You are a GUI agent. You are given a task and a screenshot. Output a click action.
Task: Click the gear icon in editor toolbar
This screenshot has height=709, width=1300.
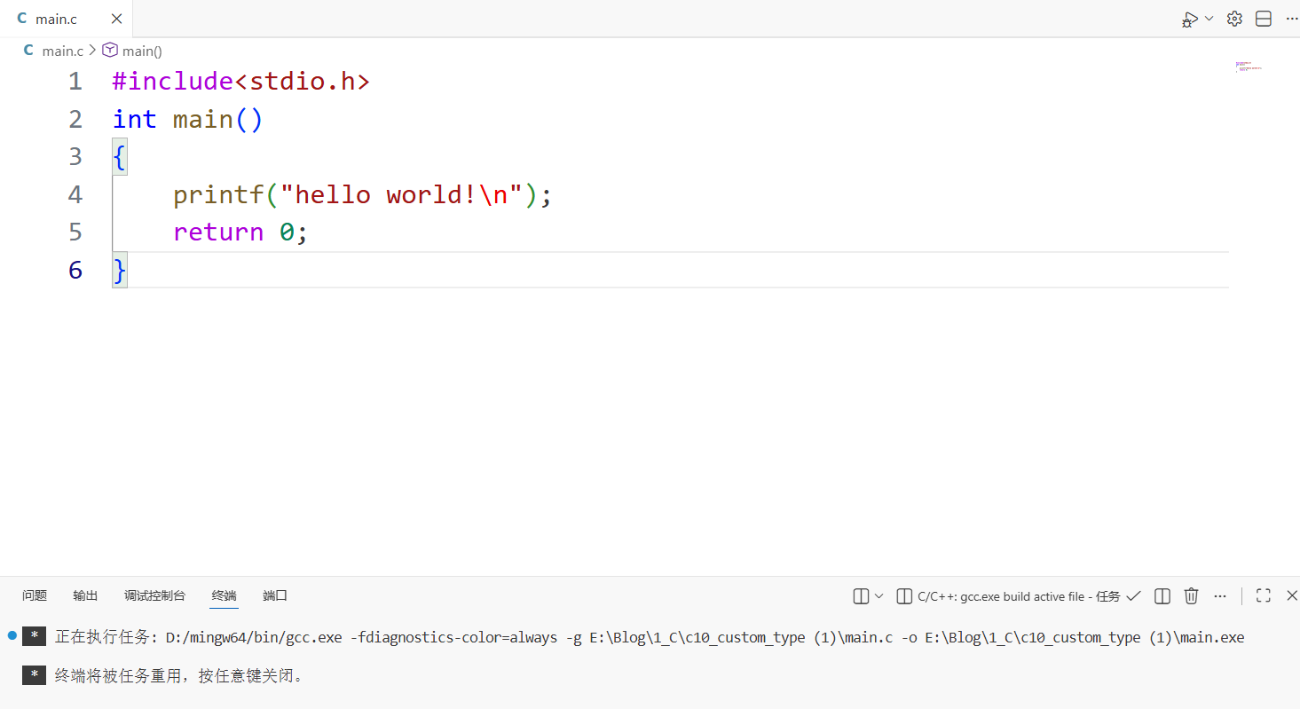tap(1234, 19)
